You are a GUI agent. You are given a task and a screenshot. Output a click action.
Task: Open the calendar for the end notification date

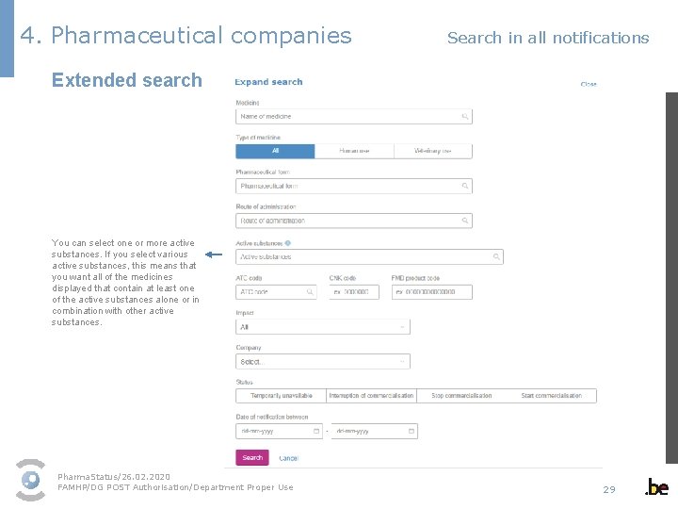411,432
